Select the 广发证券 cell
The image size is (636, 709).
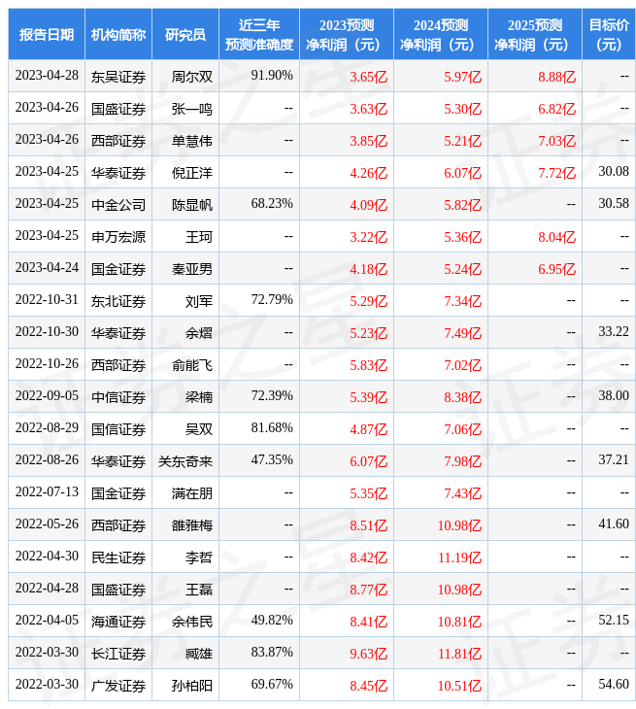click(118, 687)
